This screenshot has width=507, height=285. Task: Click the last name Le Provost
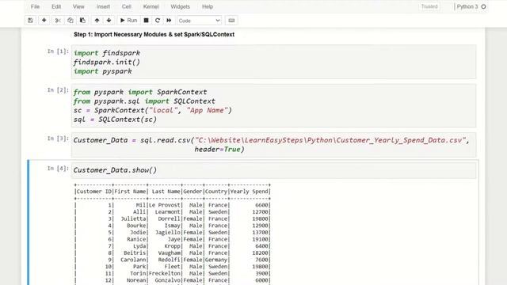164,205
